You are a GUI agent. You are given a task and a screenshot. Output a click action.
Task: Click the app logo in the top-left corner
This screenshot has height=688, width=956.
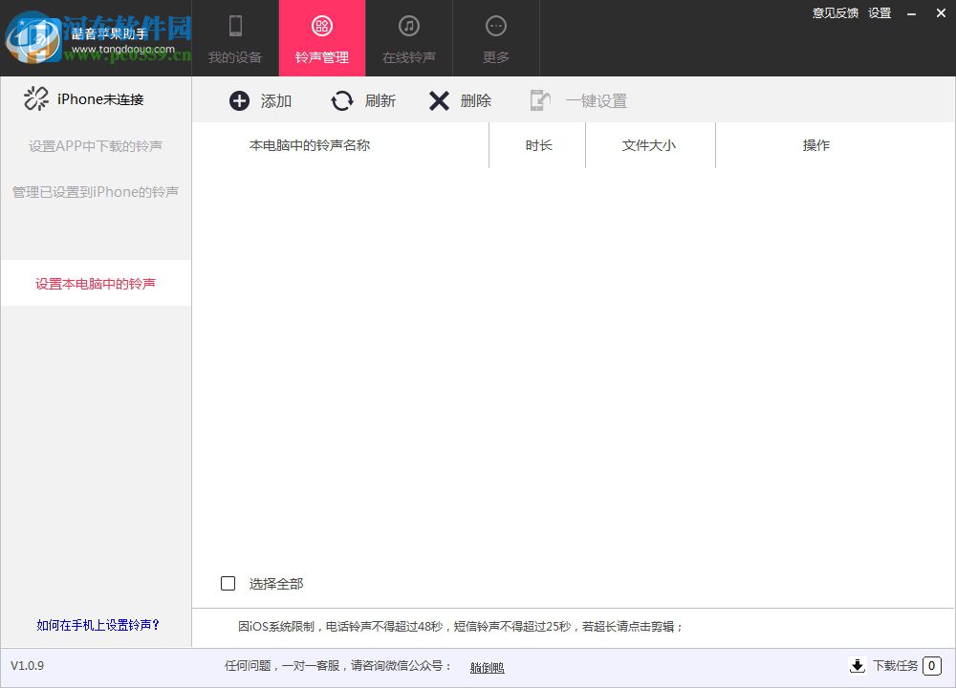35,38
